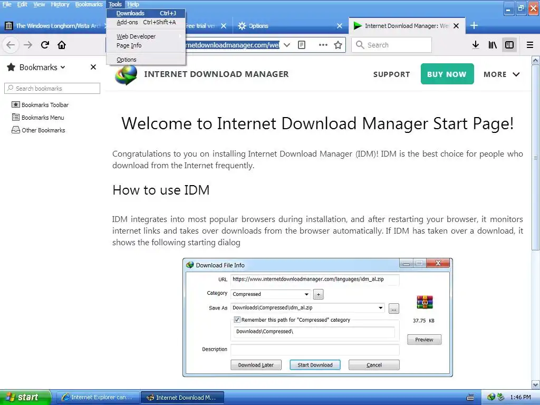Select Options from the Tools menu
This screenshot has height=405, width=540.
[146, 60]
